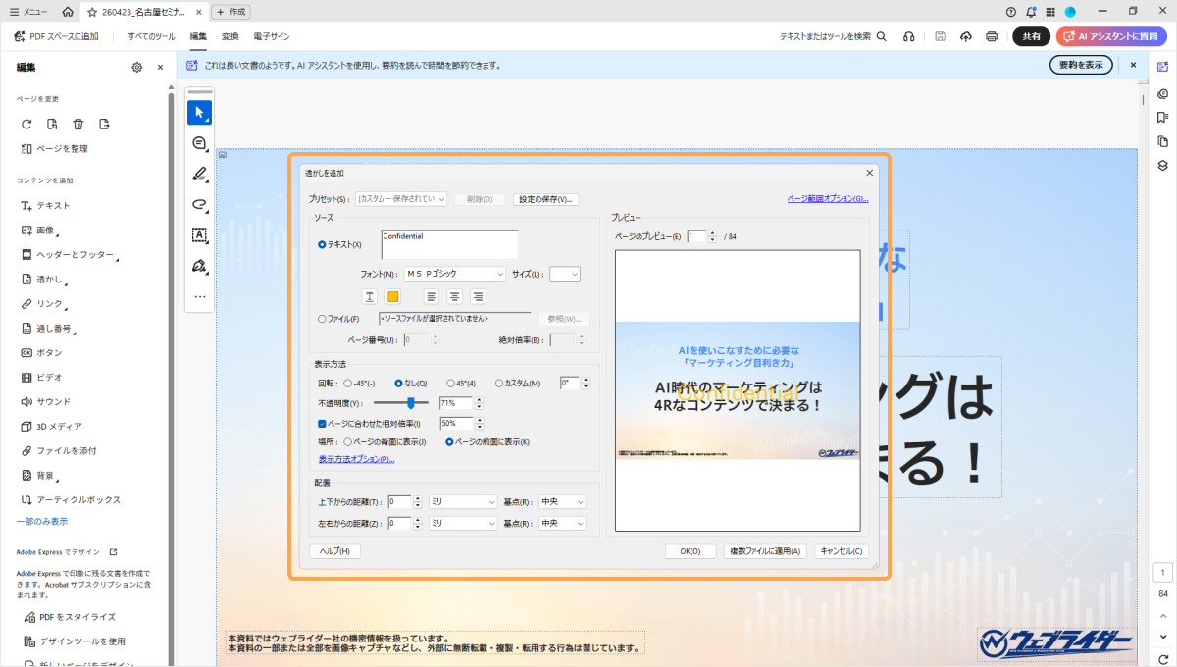Select the なし rotation radio button
Image resolution: width=1177 pixels, height=667 pixels.
[x=399, y=384]
